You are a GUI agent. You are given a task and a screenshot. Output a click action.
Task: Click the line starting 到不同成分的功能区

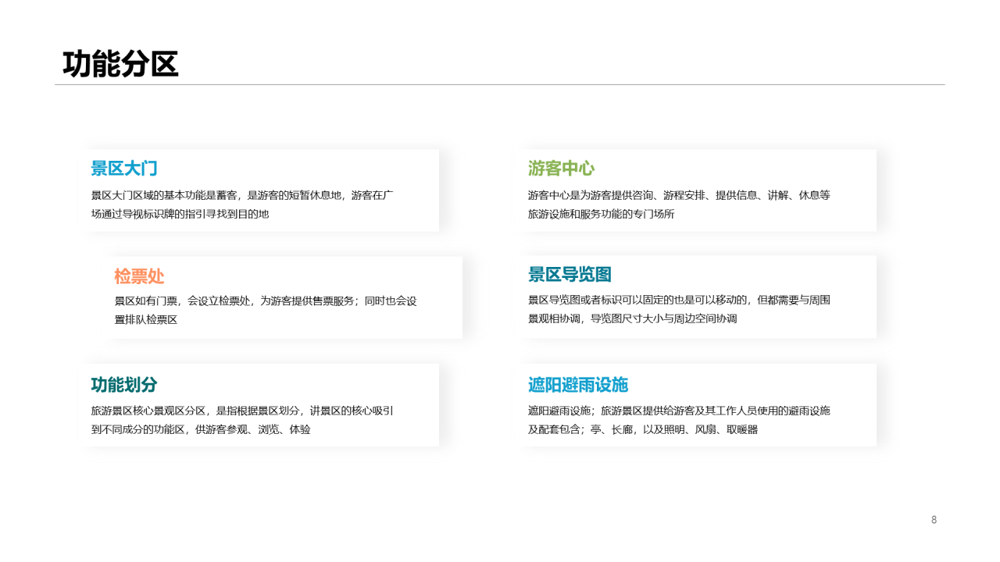point(201,429)
